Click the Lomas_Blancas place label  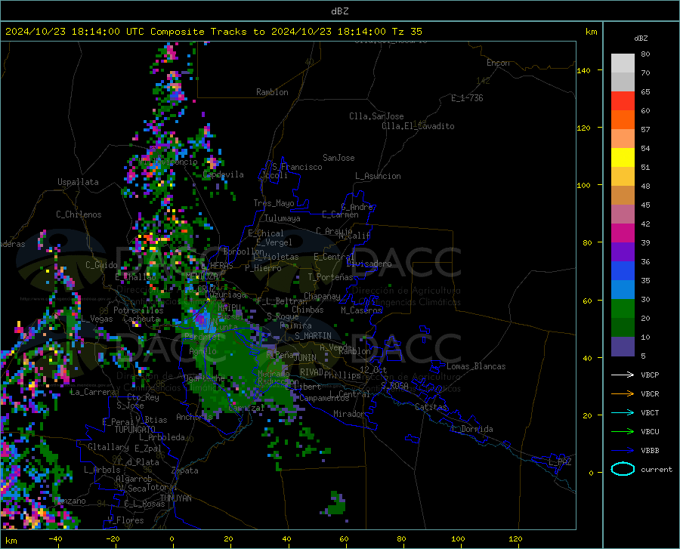[476, 366]
